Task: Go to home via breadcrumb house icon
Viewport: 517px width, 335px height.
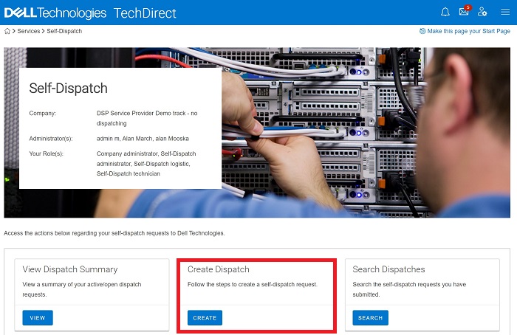Action: (x=7, y=31)
